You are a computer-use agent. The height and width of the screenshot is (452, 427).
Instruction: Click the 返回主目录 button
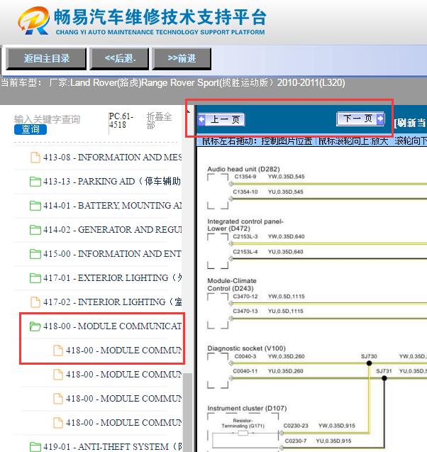pos(46,59)
